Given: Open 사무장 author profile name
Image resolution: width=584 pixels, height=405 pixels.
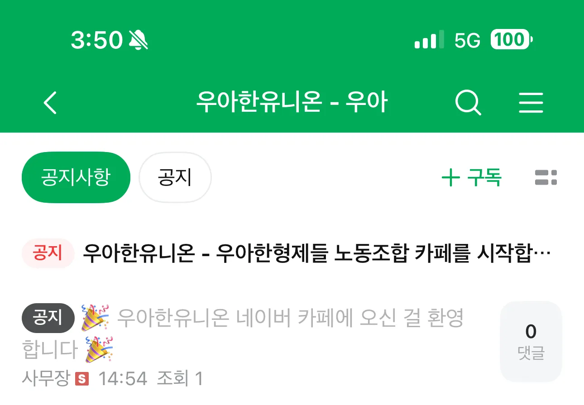Looking at the screenshot, I should click(46, 379).
